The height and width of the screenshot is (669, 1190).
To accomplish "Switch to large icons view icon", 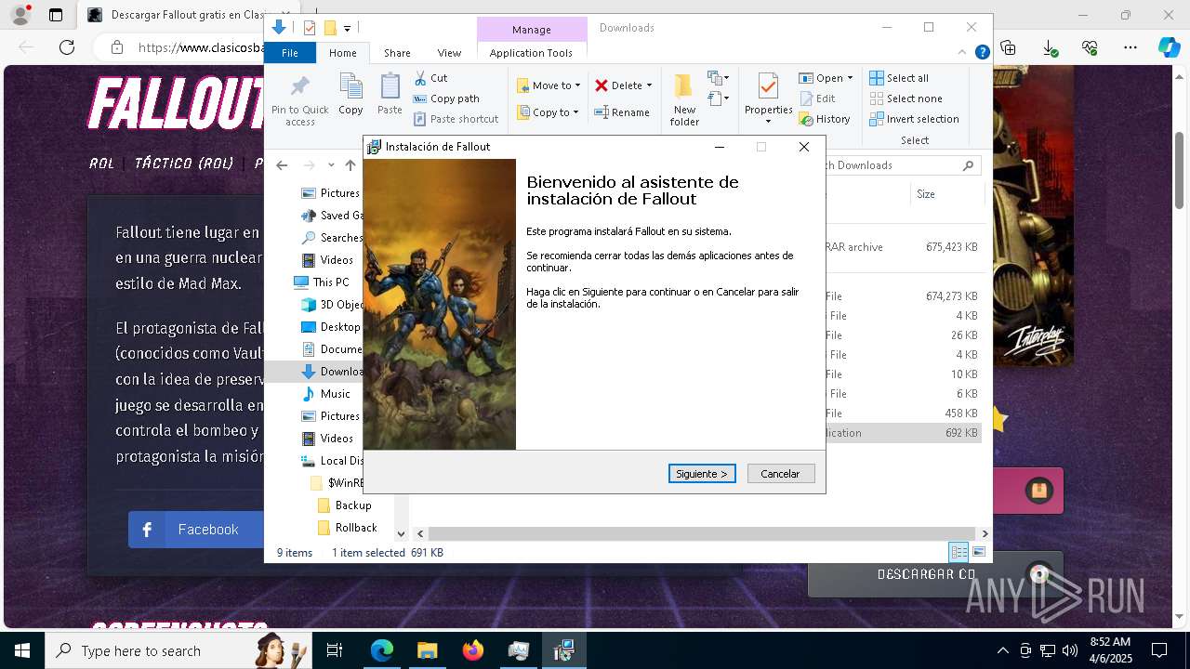I will pos(978,552).
